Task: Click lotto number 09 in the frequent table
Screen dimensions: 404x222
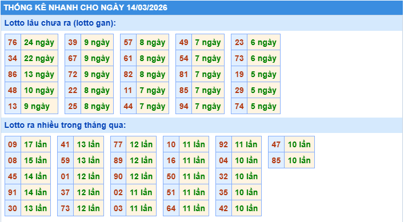Action: tap(13, 144)
